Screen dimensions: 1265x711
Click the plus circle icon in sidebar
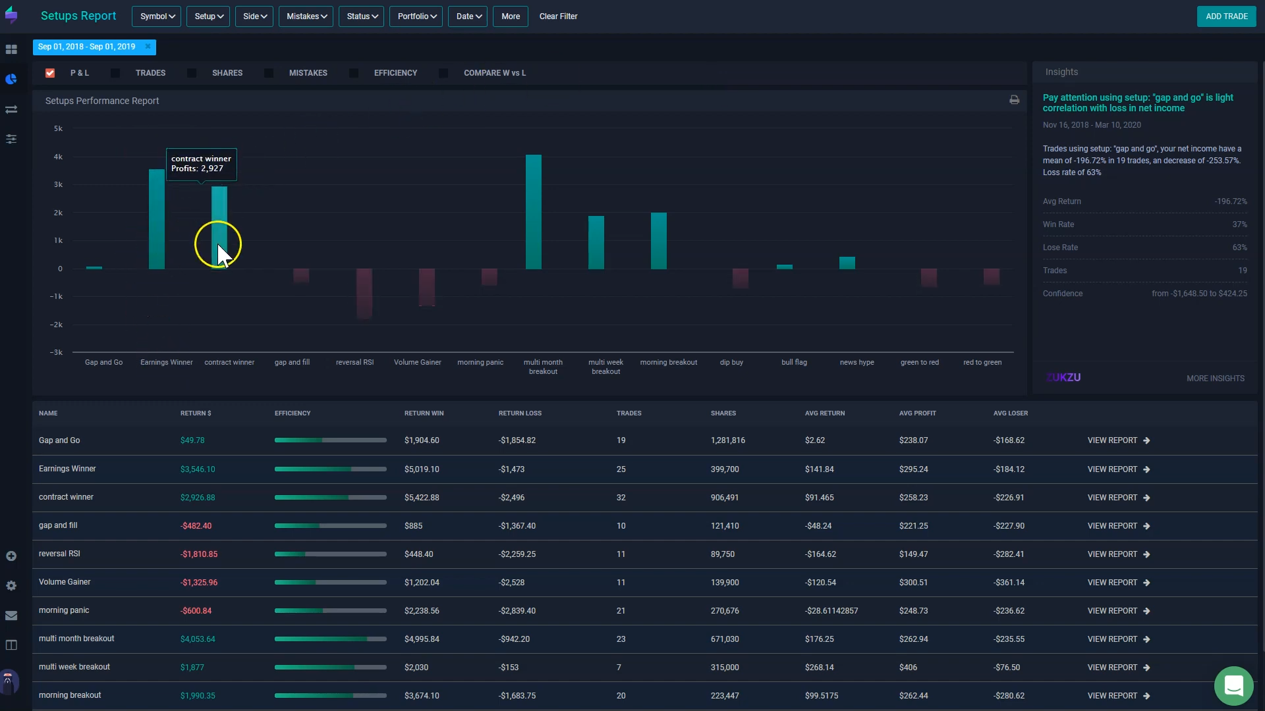[x=11, y=556]
